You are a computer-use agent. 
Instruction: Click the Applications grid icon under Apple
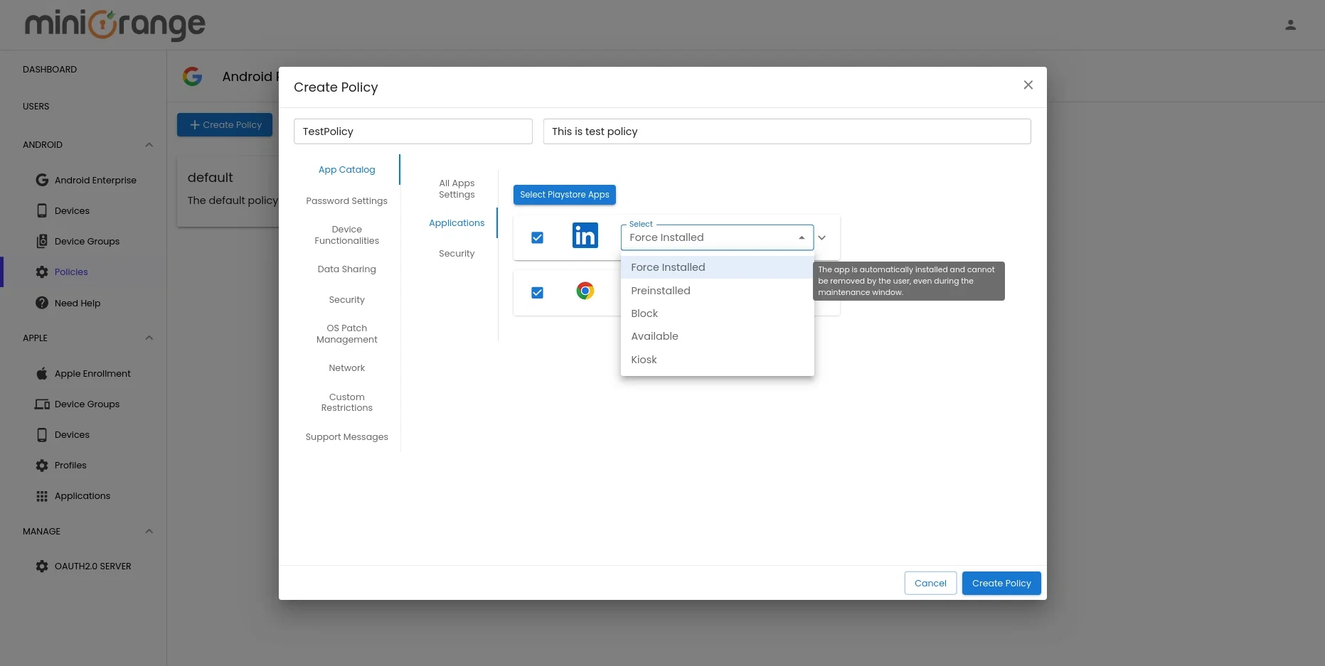42,495
